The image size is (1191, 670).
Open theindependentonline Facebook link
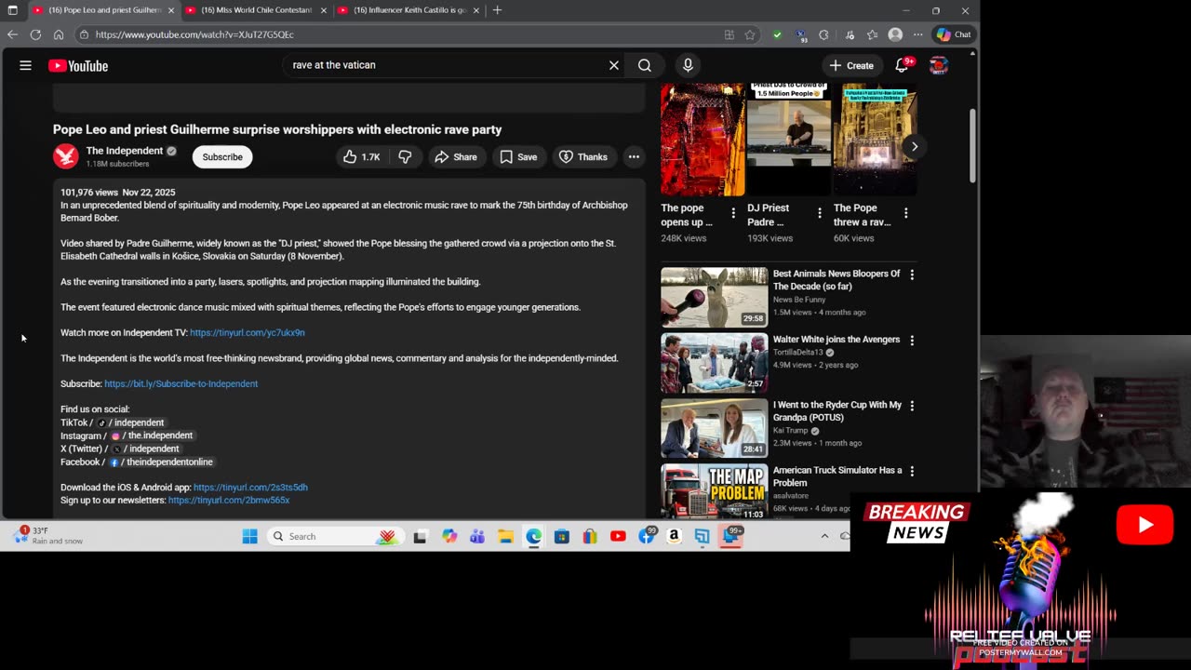[161, 462]
